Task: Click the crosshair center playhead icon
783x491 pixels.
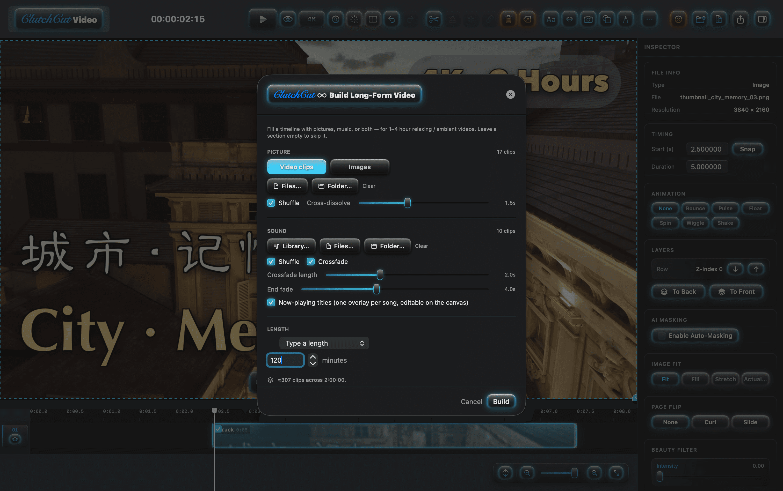Action: 505,473
